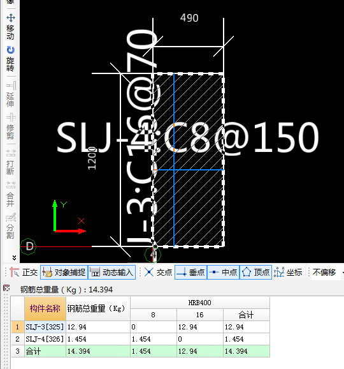The height and width of the screenshot is (369, 344).
Task: Select the Rotate (旋转) tool
Action: click(10, 59)
